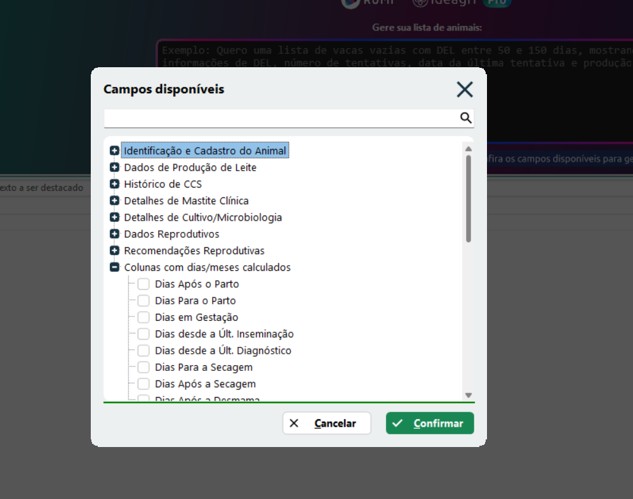The image size is (633, 499).
Task: Enable Dias Para o Parto checkbox
Action: [x=143, y=301]
